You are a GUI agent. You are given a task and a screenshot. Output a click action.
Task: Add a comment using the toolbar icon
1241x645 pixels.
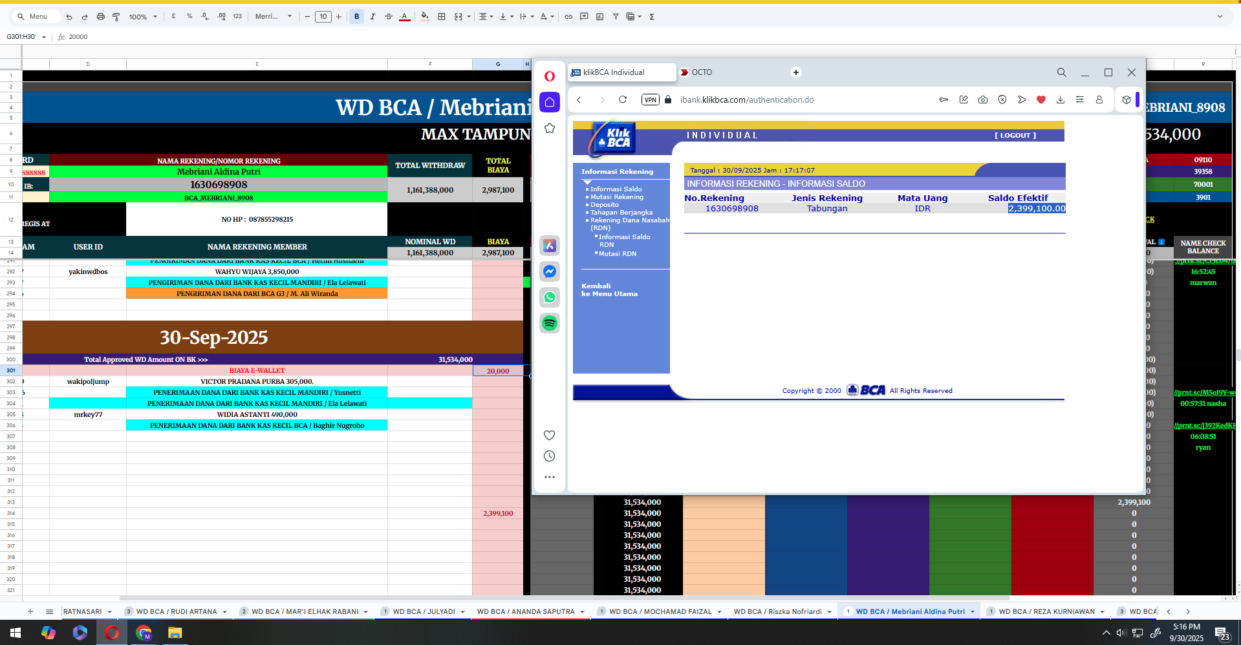click(x=584, y=17)
